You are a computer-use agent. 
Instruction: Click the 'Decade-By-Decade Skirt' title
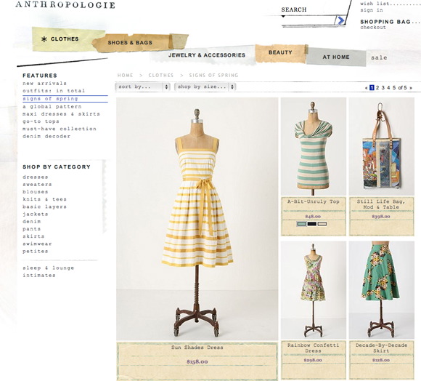381,348
